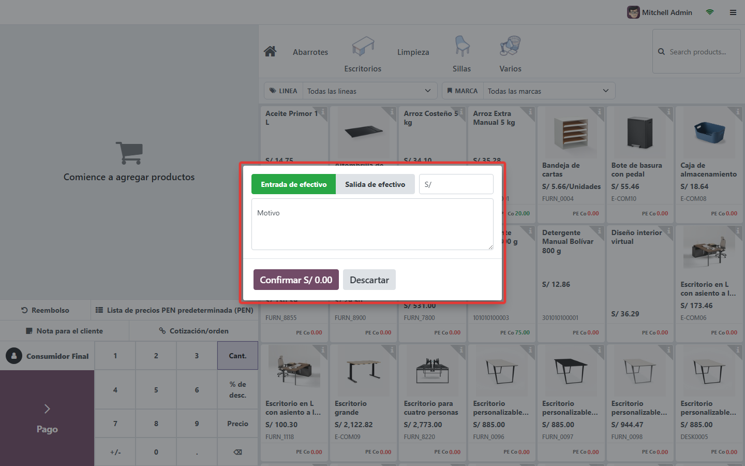This screenshot has height=466, width=745.
Task: Select the S/ 173.46 Escritorio en L
Action: pos(709,284)
